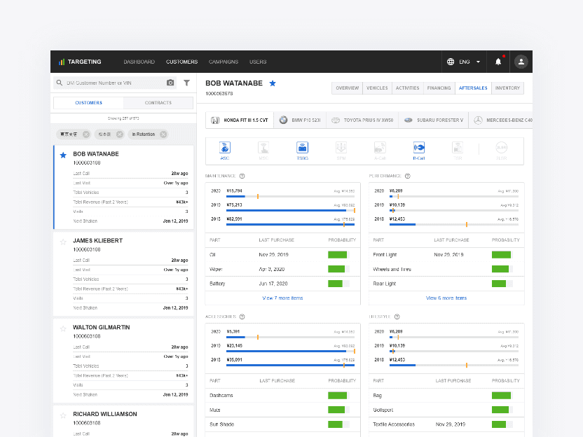Toggle favorite star on Bob Watanabe list card

(63, 155)
